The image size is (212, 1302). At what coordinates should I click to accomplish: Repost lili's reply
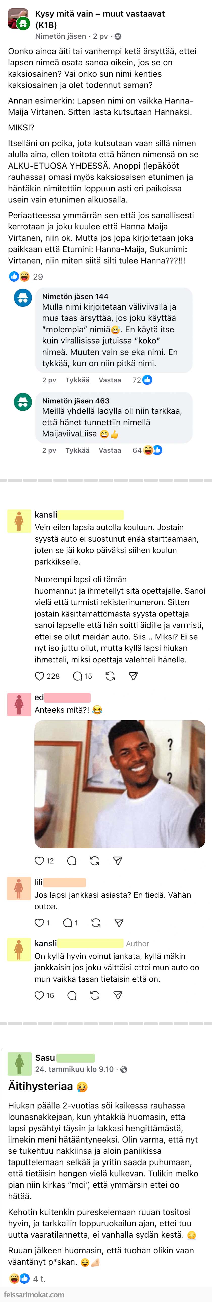coord(96,923)
